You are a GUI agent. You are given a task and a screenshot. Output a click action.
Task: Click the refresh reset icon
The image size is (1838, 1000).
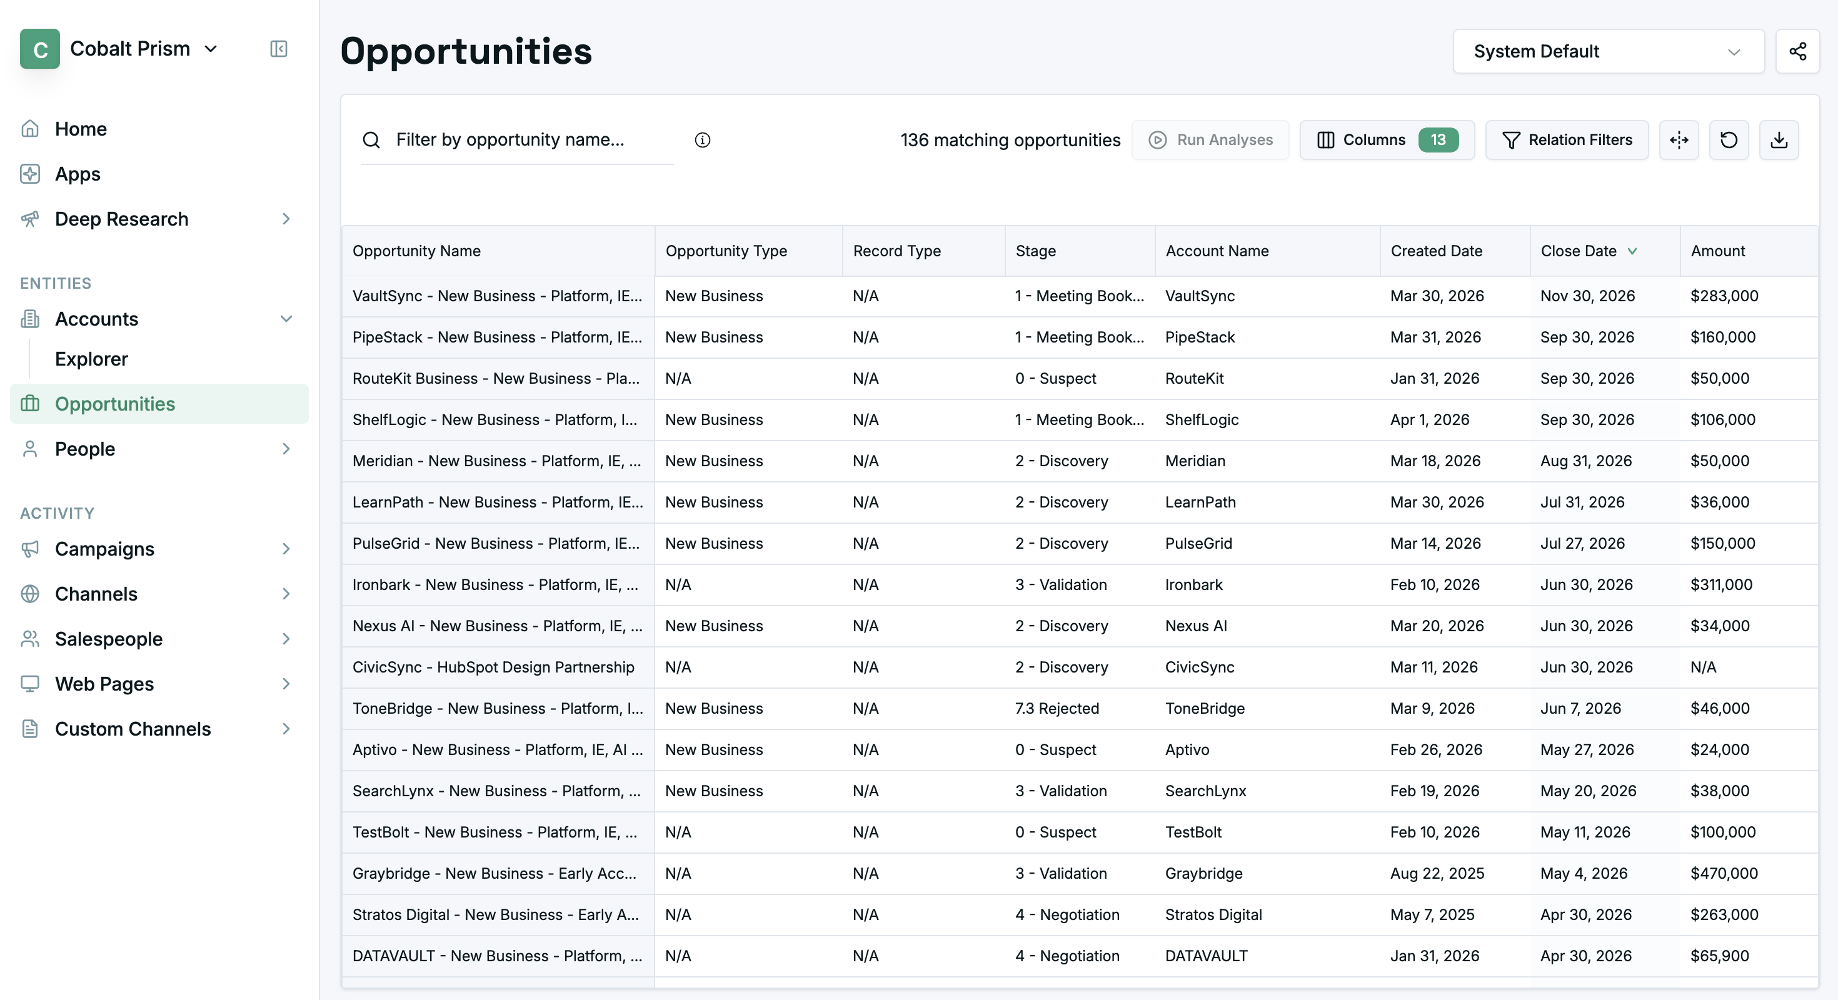click(x=1728, y=140)
